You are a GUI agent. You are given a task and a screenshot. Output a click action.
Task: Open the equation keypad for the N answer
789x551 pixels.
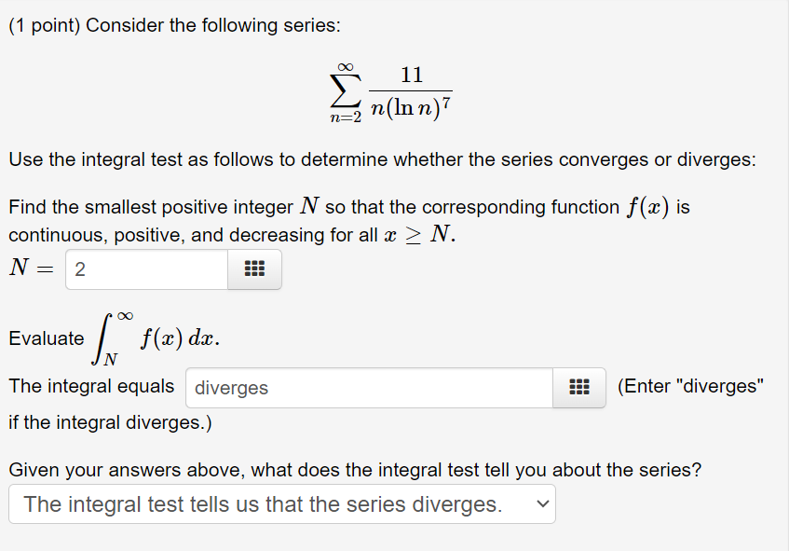point(254,269)
